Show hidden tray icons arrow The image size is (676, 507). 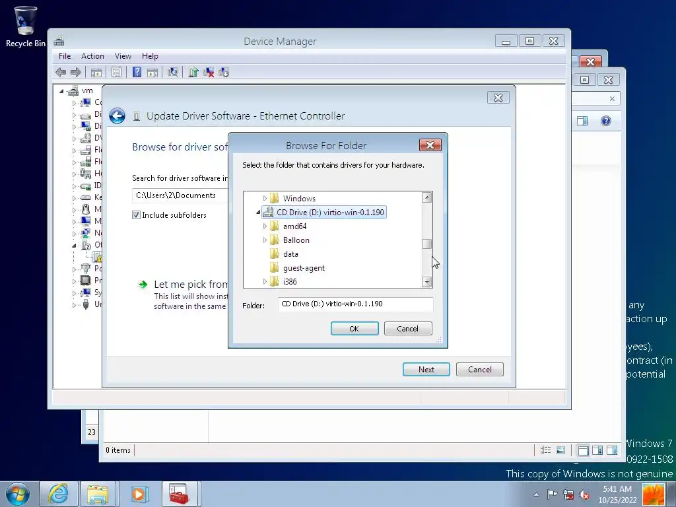tap(536, 494)
